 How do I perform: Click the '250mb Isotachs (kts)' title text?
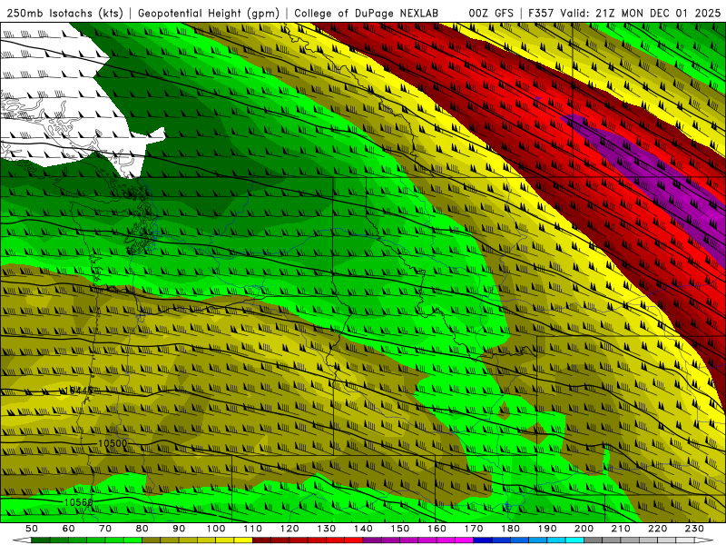click(x=64, y=13)
